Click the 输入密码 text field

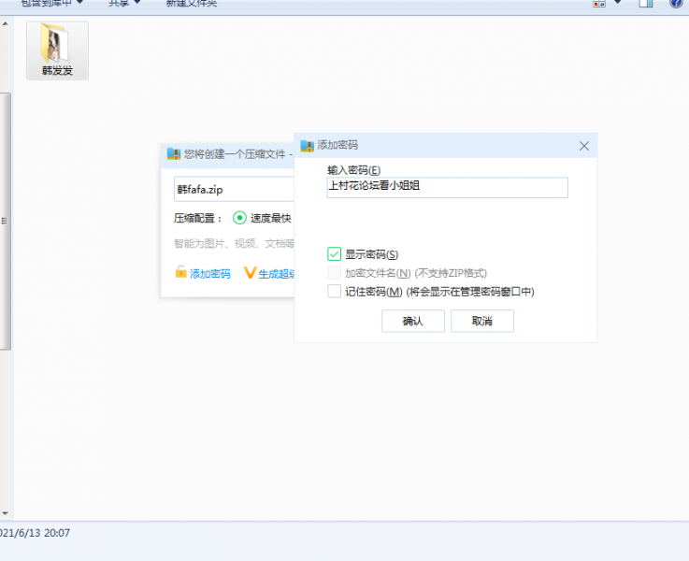pyautogui.click(x=447, y=187)
